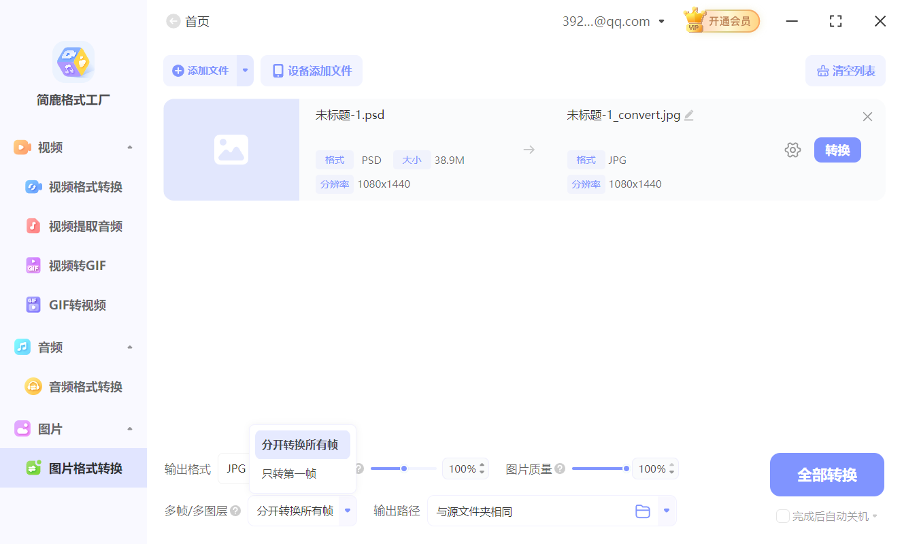The height and width of the screenshot is (544, 902).
Task: Click the 转换 button for 未标题-1.psd
Action: click(x=837, y=150)
